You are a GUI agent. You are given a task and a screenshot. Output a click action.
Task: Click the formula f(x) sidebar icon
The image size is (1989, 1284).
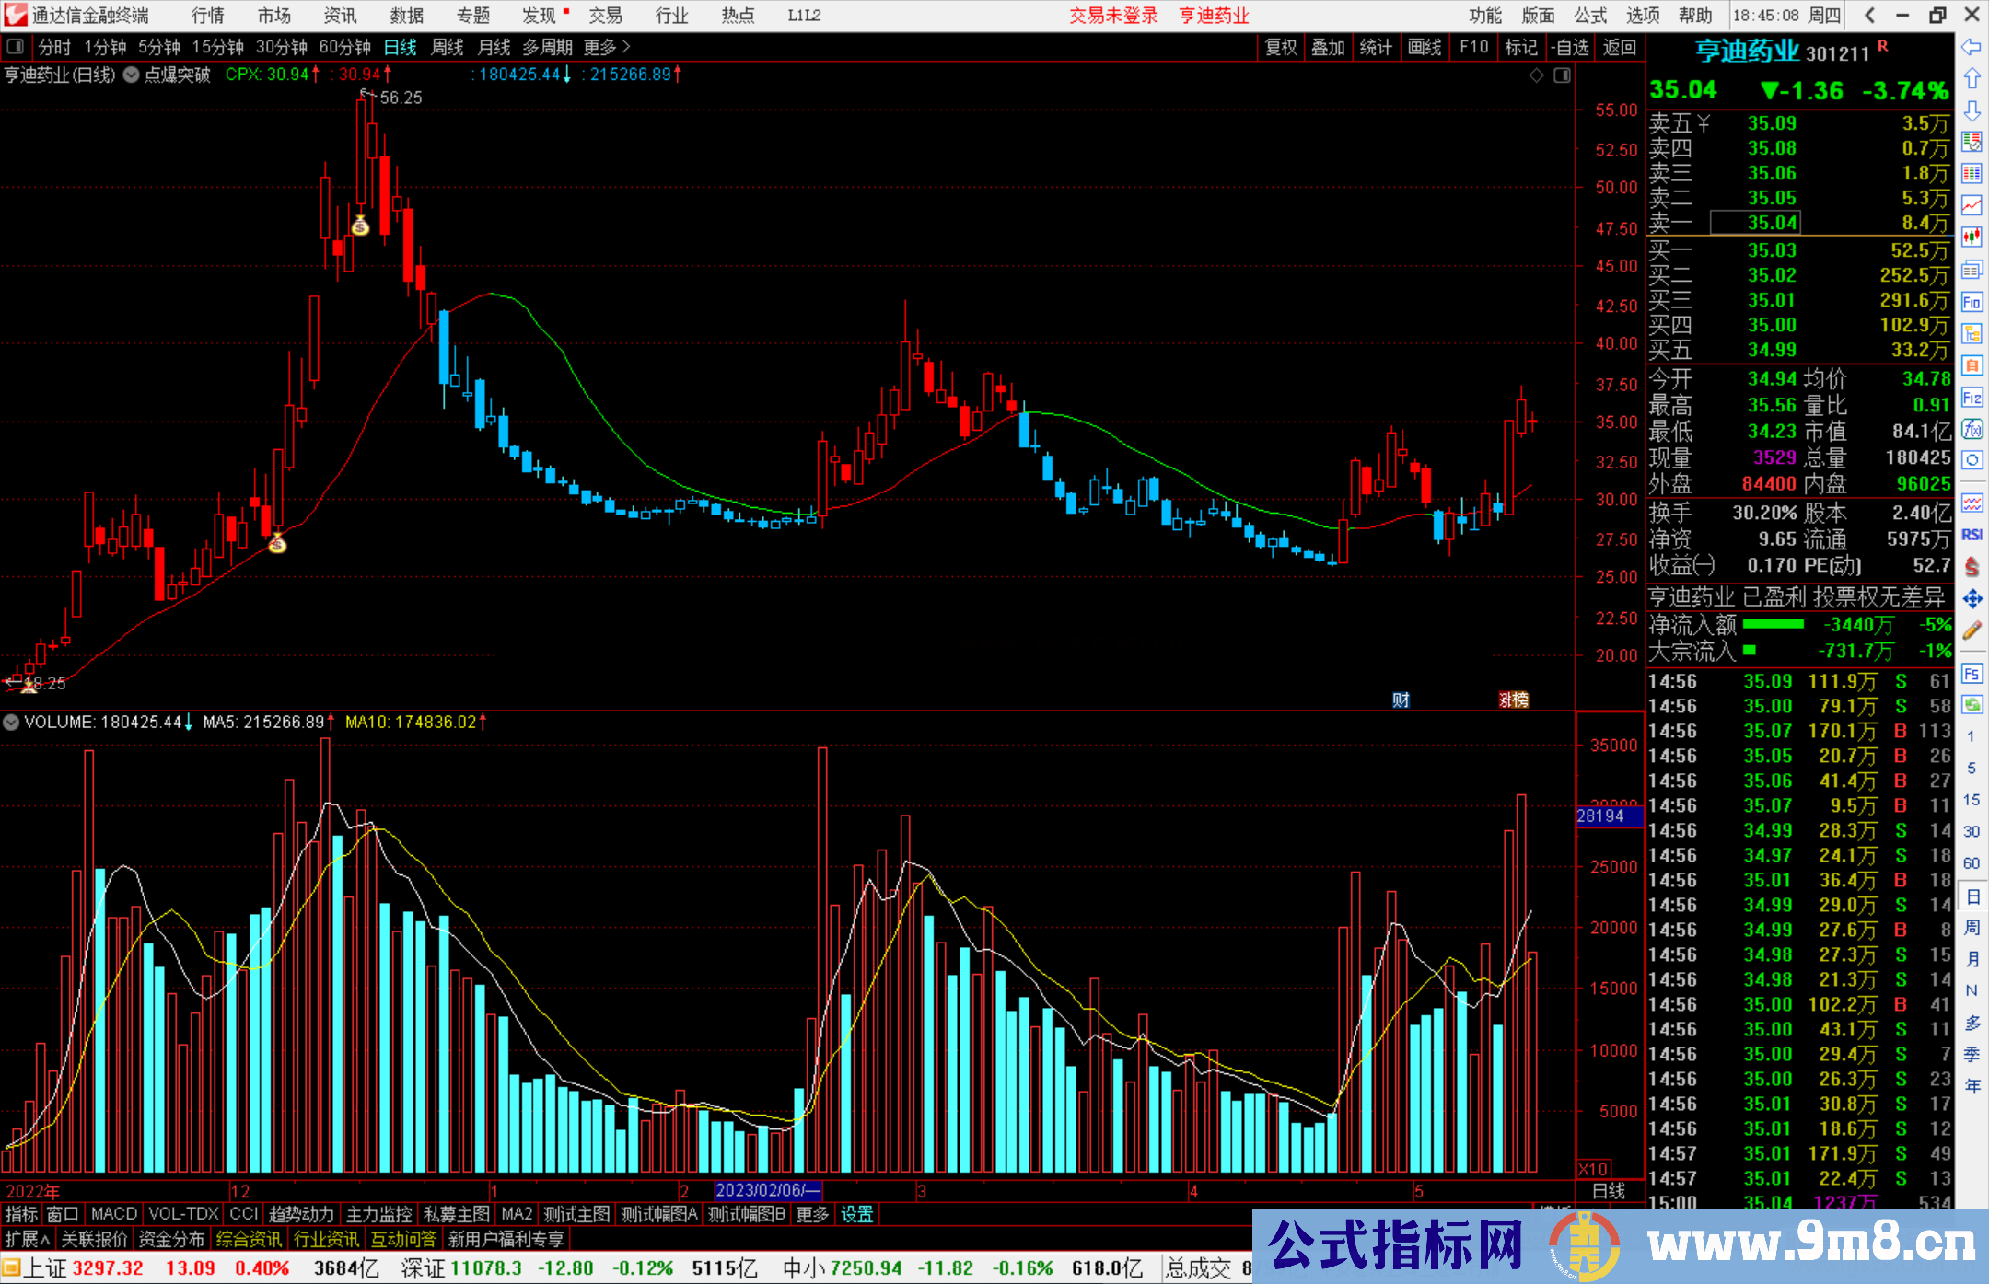(1972, 430)
